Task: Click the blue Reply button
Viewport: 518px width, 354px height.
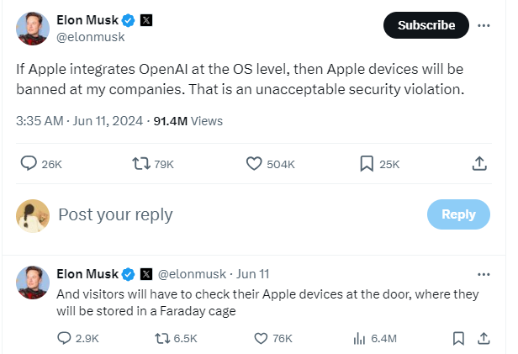Action: [x=458, y=214]
